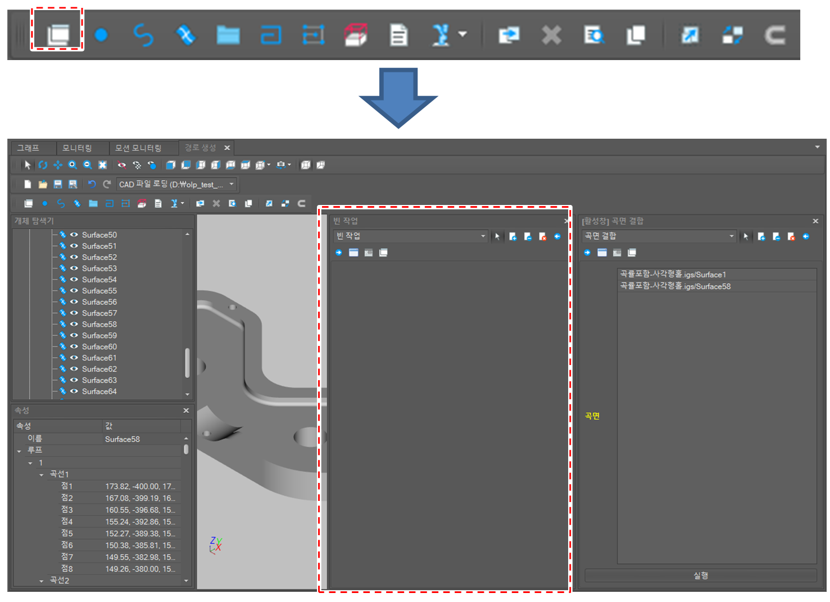Click the save icon in file toolbar

point(57,184)
